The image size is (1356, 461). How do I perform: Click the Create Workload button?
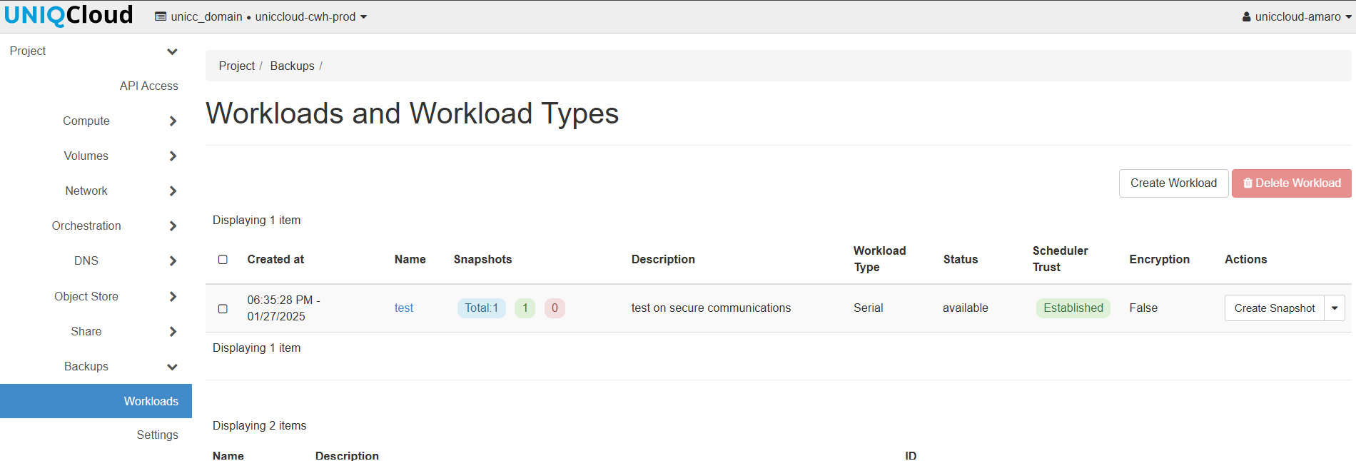[1173, 183]
